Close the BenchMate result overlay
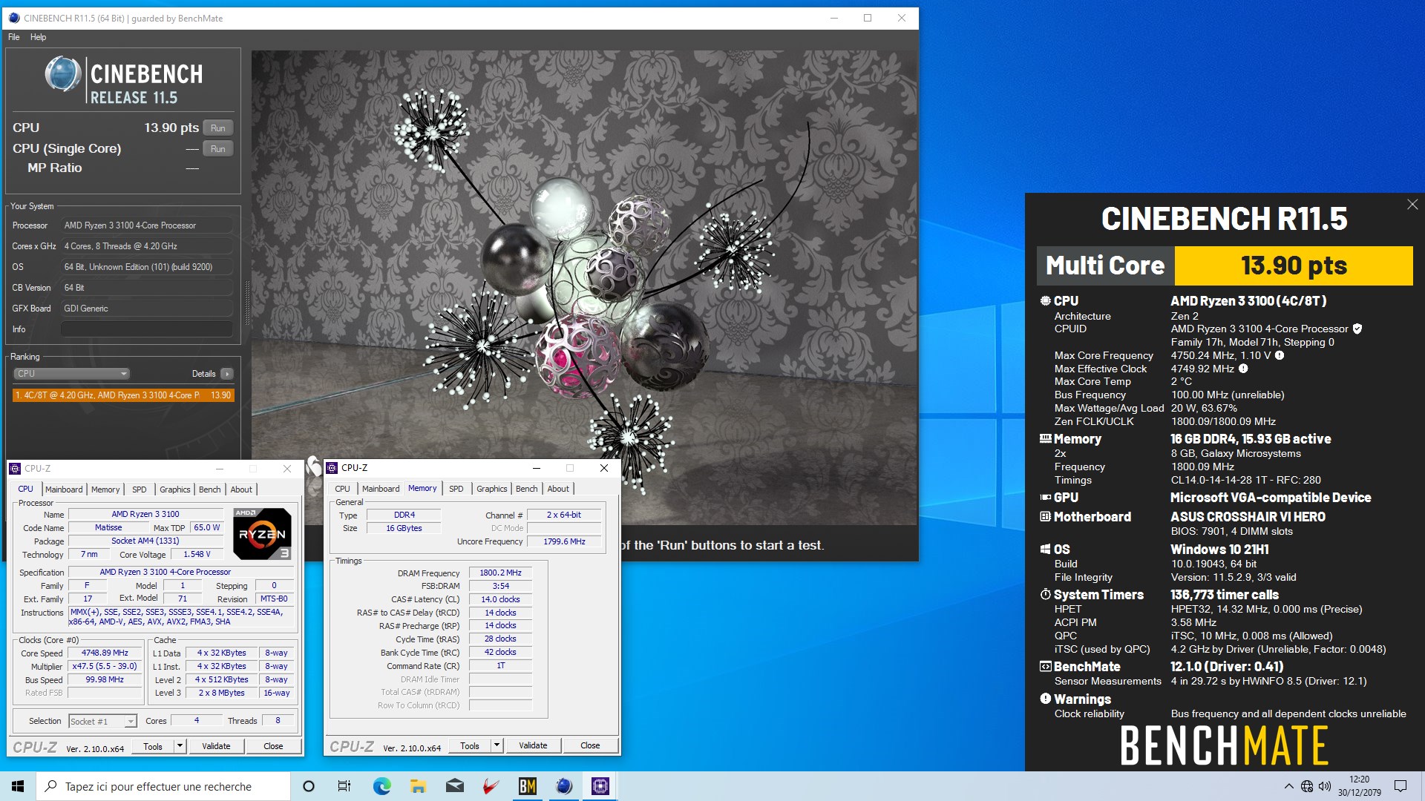 tap(1412, 205)
